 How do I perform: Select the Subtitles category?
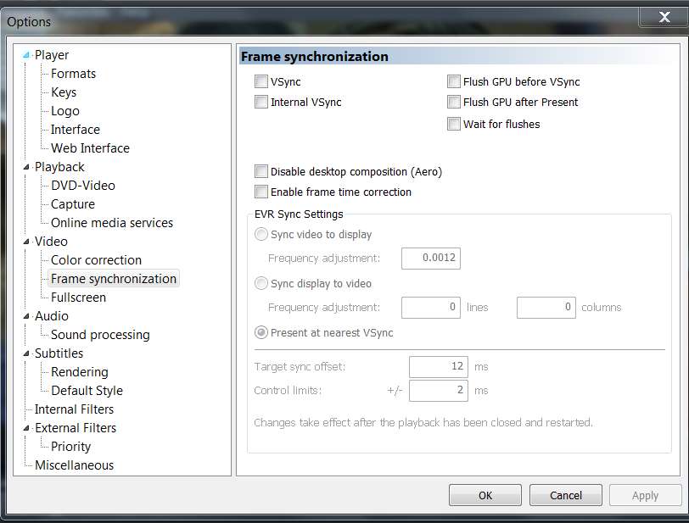(59, 353)
